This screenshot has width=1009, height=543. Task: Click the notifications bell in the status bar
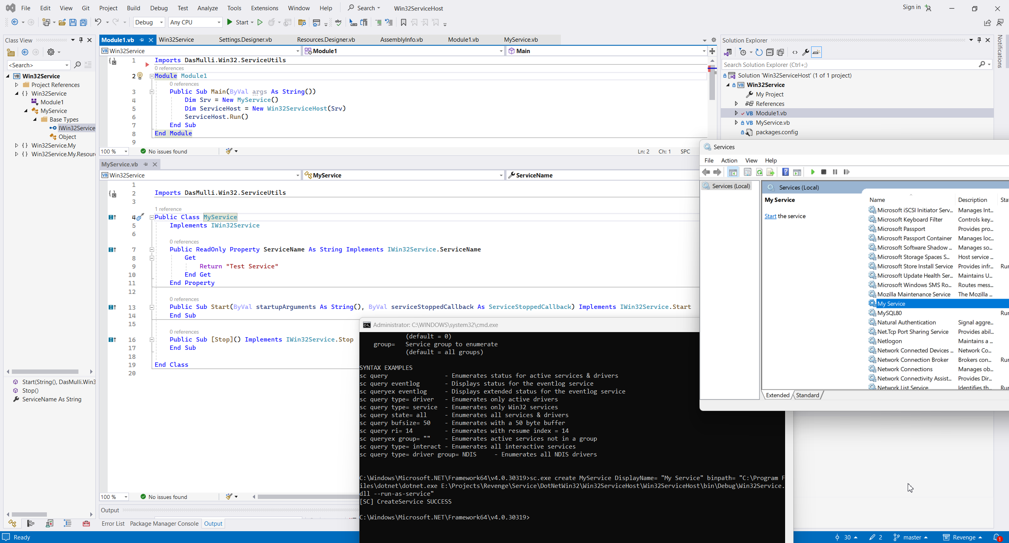(x=997, y=537)
